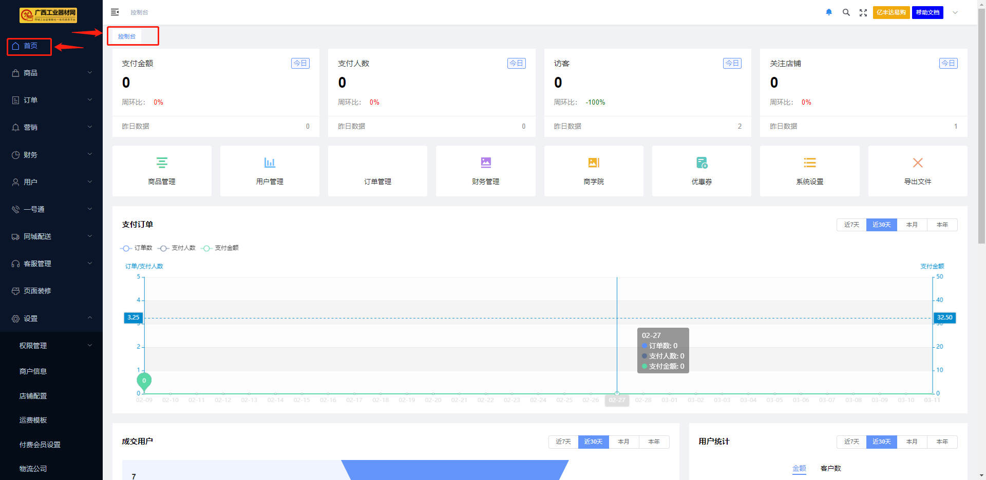Click the notification bell icon
The width and height of the screenshot is (986, 480).
829,12
